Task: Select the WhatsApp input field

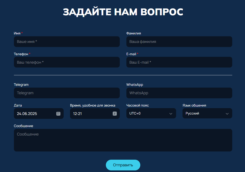Action: tap(179, 93)
